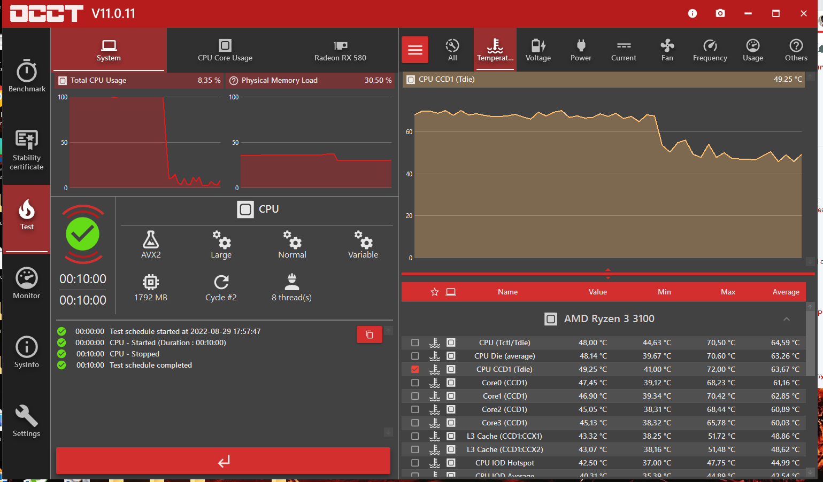Viewport: 823px width, 482px height.
Task: Click the info icon in title bar
Action: (693, 13)
